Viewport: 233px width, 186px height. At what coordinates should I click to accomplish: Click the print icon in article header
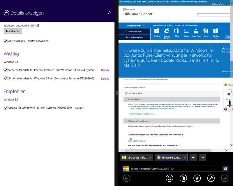coord(223,49)
